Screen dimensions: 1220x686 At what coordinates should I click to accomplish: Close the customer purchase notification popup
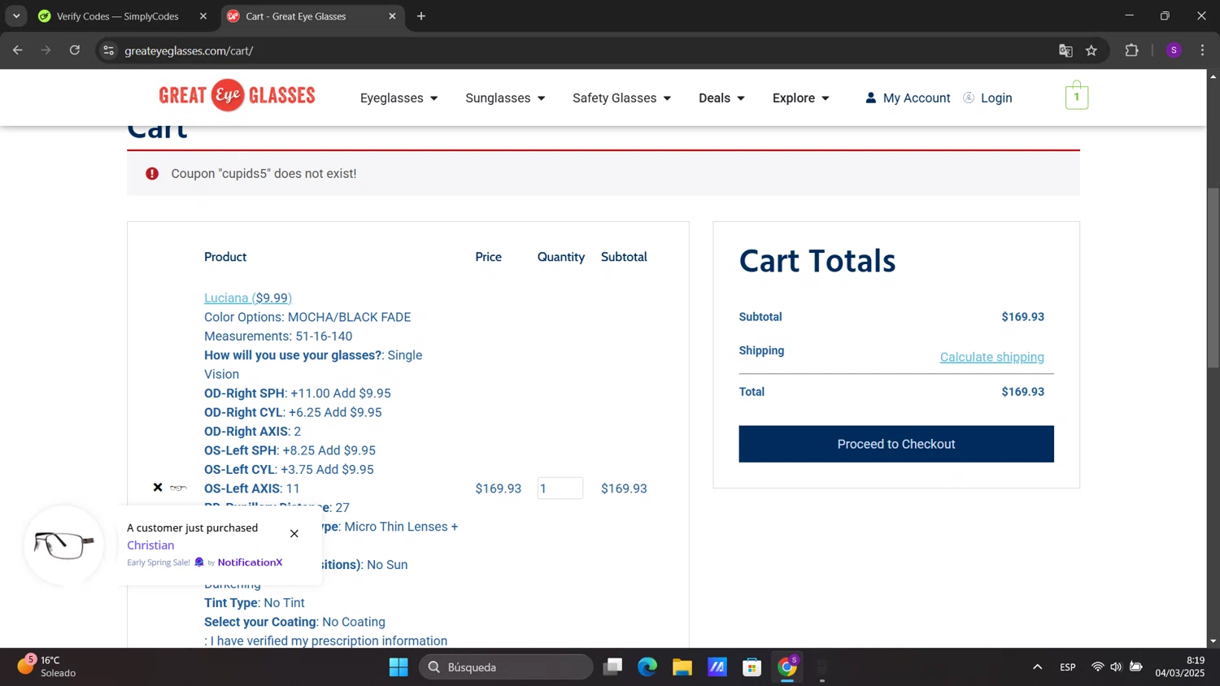(294, 534)
